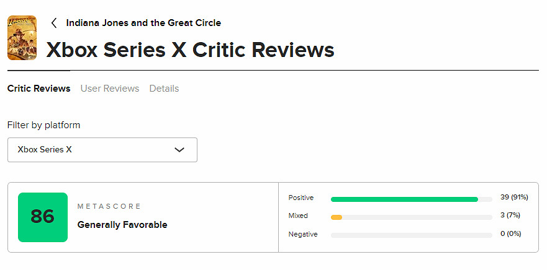Filter by the Mixed label
The height and width of the screenshot is (270, 547).
coord(298,216)
